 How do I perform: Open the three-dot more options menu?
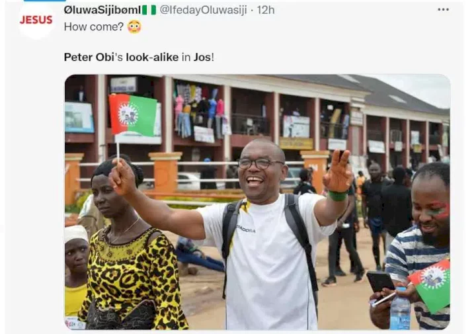point(443,10)
